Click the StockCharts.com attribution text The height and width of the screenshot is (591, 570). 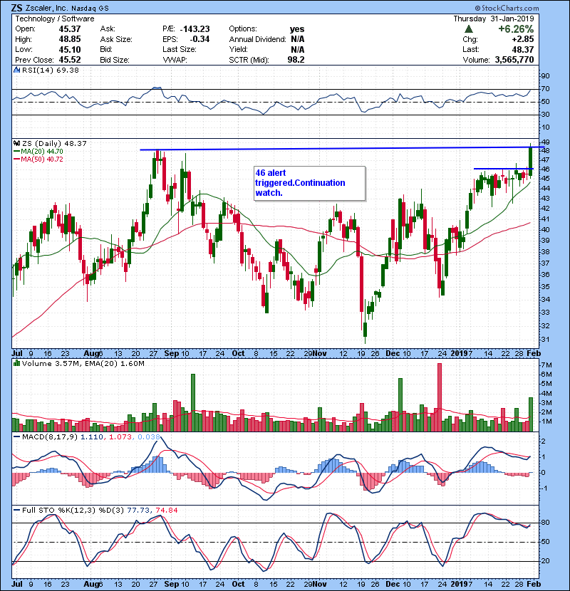click(x=510, y=8)
